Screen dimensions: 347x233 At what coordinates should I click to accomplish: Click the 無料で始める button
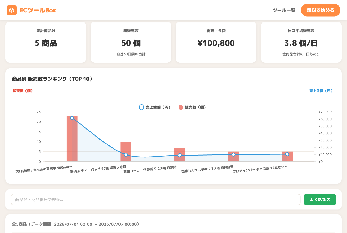click(321, 10)
